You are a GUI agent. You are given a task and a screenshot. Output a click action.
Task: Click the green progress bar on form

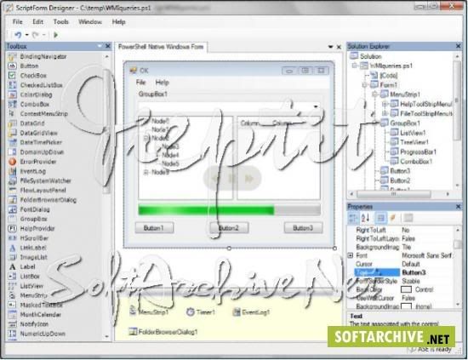[x=229, y=210]
